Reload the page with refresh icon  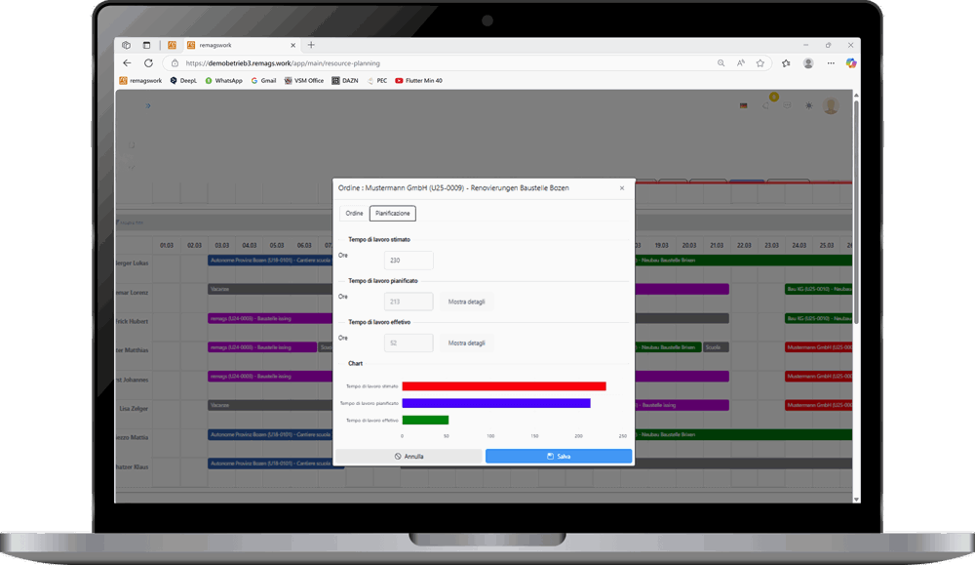click(148, 62)
